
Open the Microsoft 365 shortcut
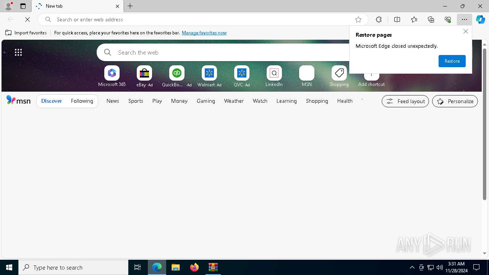112,76
